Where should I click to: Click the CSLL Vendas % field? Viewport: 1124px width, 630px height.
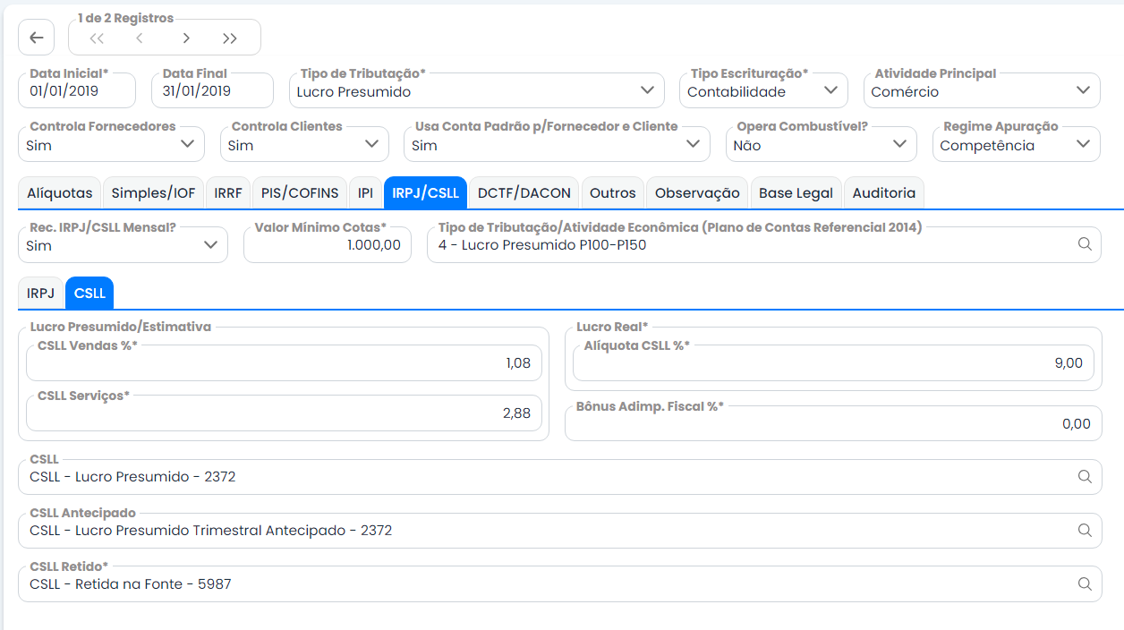coord(284,362)
